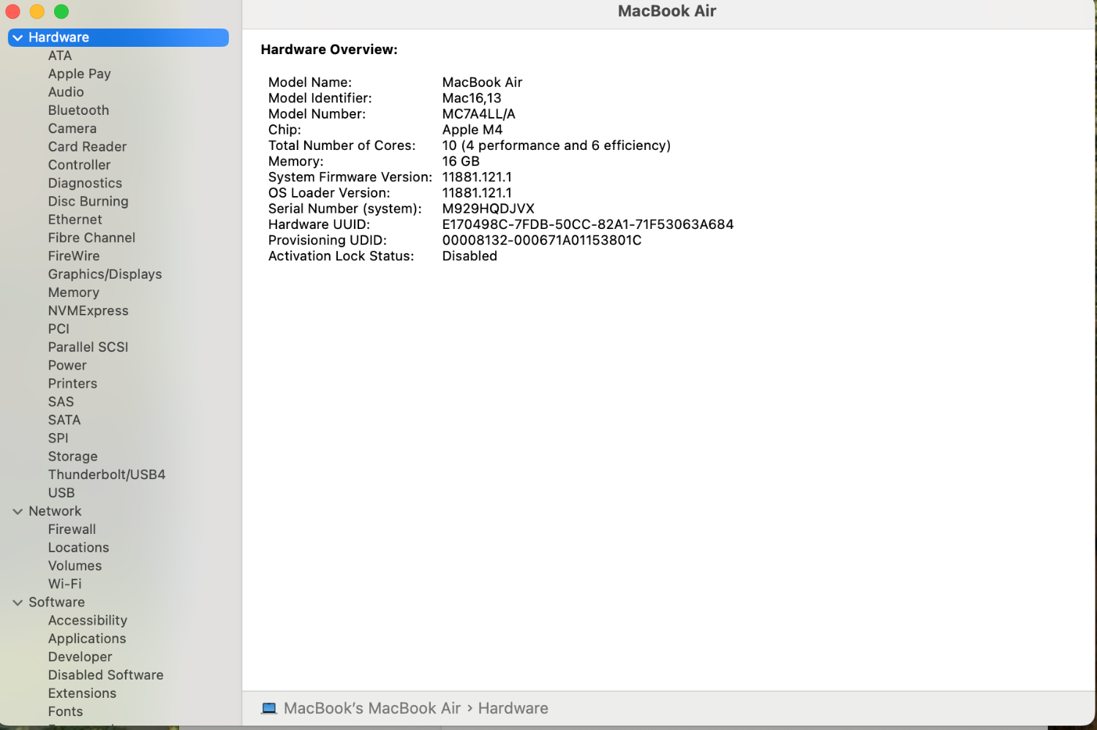1097x730 pixels.
Task: Select Fibre Channel entry
Action: point(91,238)
